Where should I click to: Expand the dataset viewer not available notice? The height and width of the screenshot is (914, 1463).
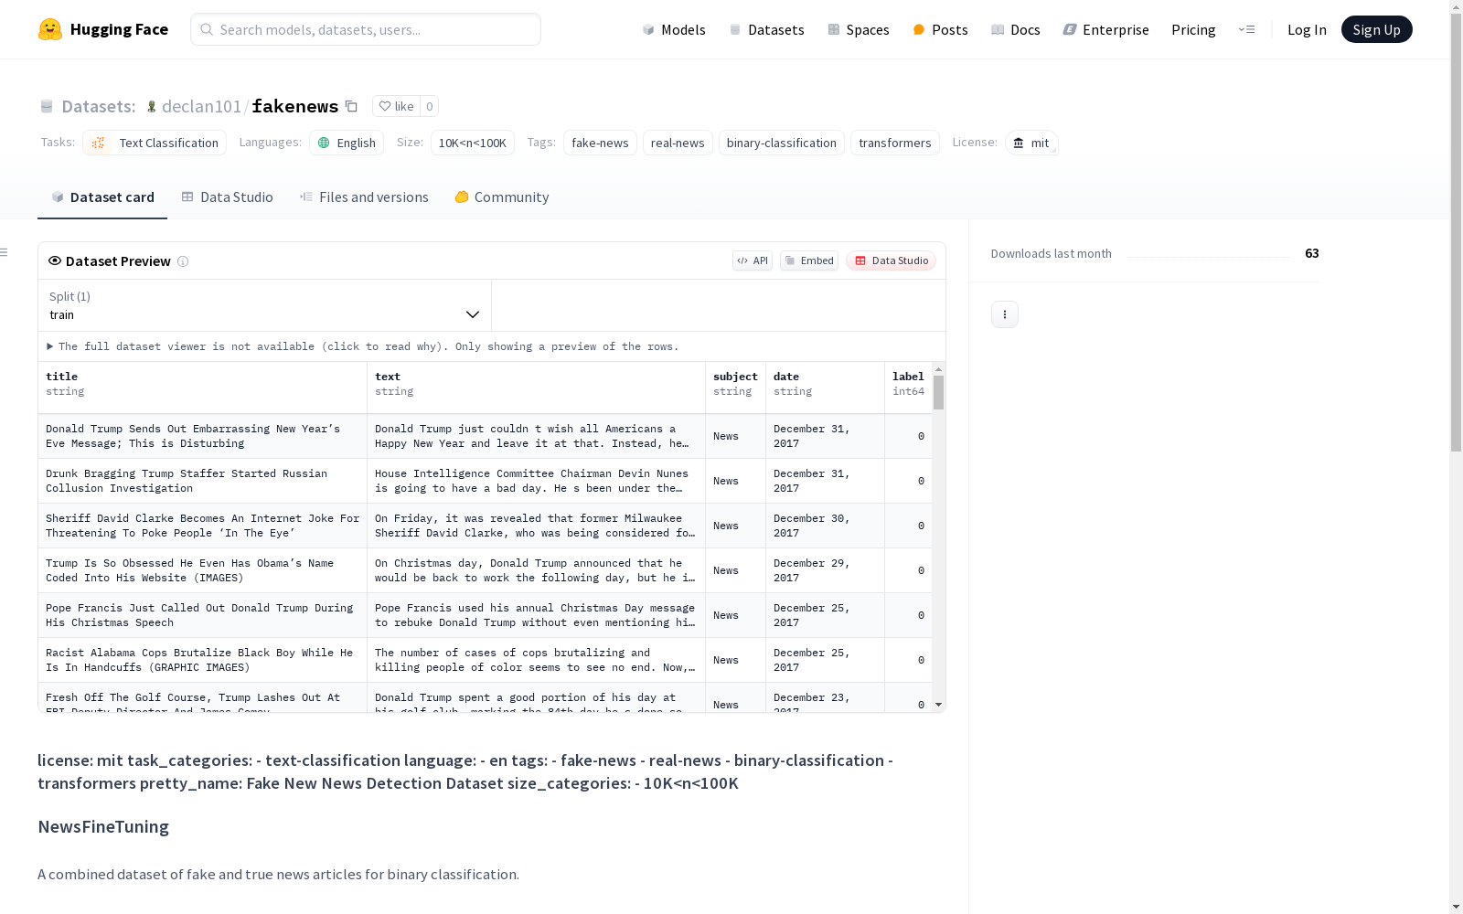363,346
